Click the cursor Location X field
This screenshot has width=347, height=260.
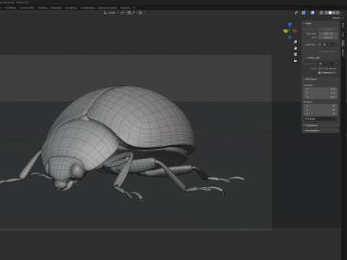tap(320, 89)
